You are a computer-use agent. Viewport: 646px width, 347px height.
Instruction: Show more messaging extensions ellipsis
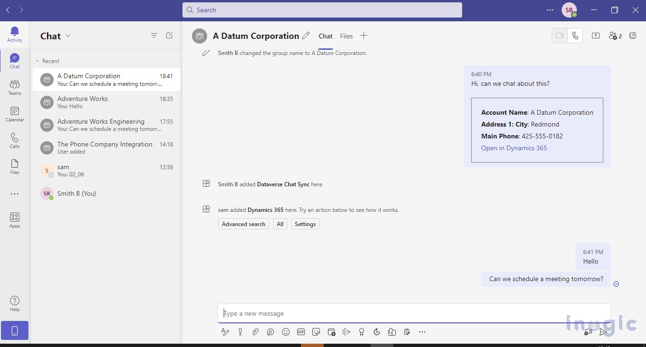tap(422, 332)
